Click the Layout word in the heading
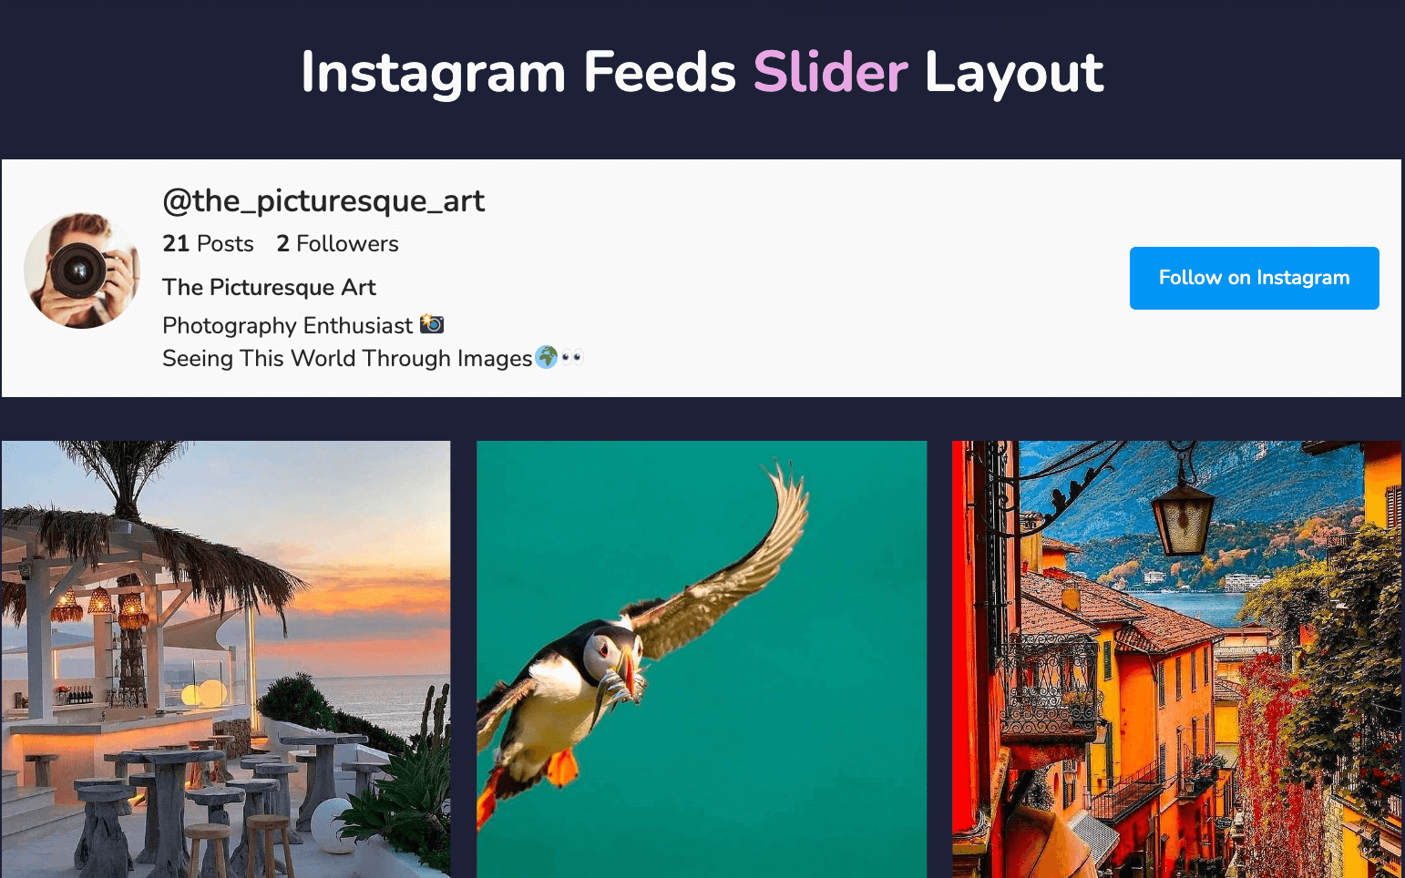 (1014, 72)
